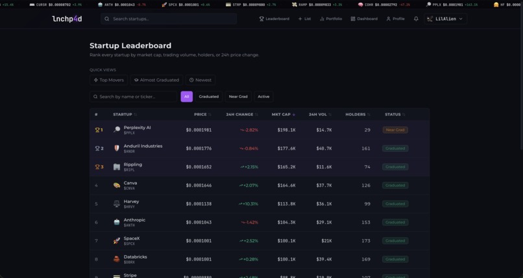Click the rank 3 bronze trophy icon
The width and height of the screenshot is (523, 278).
(x=97, y=167)
